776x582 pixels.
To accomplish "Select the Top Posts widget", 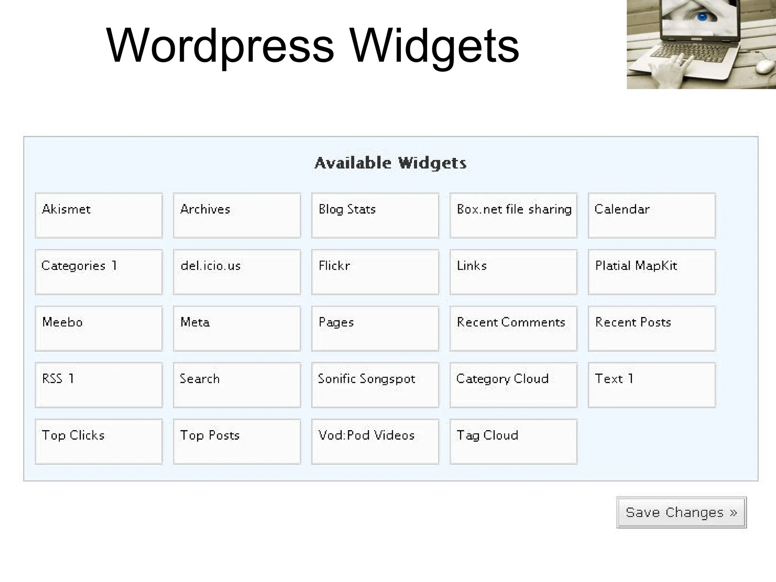I will click(x=237, y=441).
